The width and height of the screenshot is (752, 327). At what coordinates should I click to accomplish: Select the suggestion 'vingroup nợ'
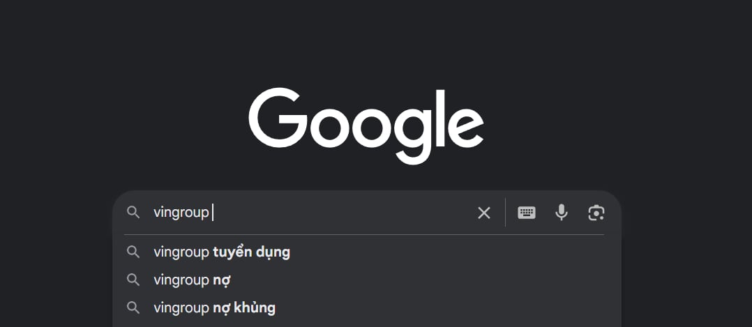[x=367, y=280]
